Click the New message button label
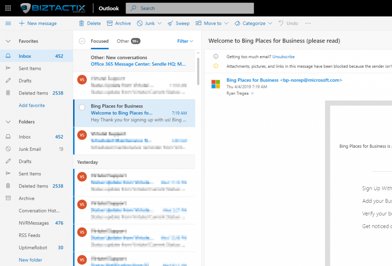This screenshot has height=266, width=392. [x=42, y=23]
